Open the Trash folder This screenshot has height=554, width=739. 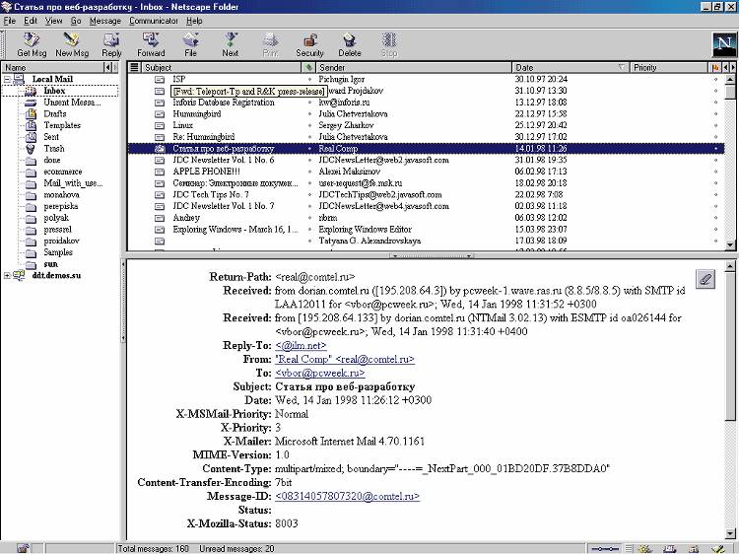coord(44,149)
